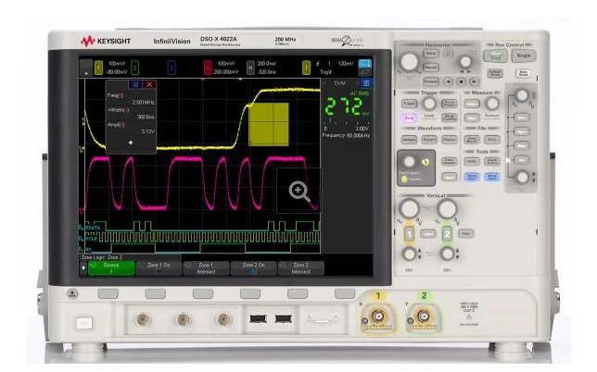Open the green Source softkey selector
This screenshot has width=597, height=372.
111,267
